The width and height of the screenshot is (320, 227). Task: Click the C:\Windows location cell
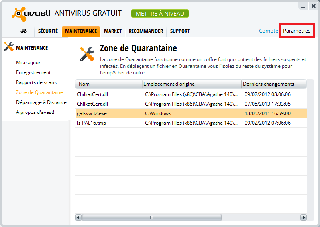[x=158, y=113]
